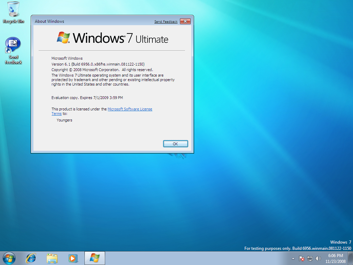Image resolution: width=353 pixels, height=265 pixels.
Task: Click the 'Microsoft Windows' text line
Action: click(67, 58)
